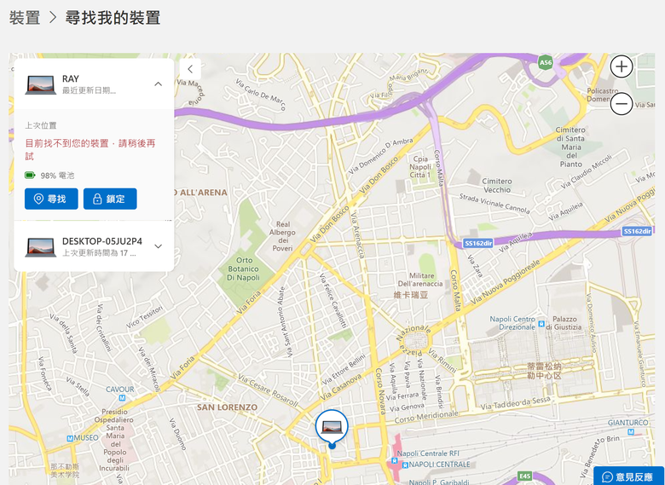This screenshot has width=665, height=485.
Task: Zoom out the map with minus button
Action: (x=622, y=104)
